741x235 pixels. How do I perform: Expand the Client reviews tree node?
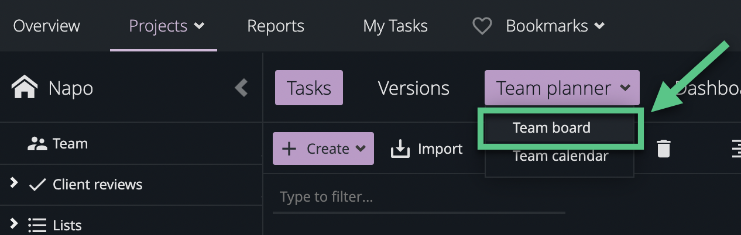click(13, 184)
